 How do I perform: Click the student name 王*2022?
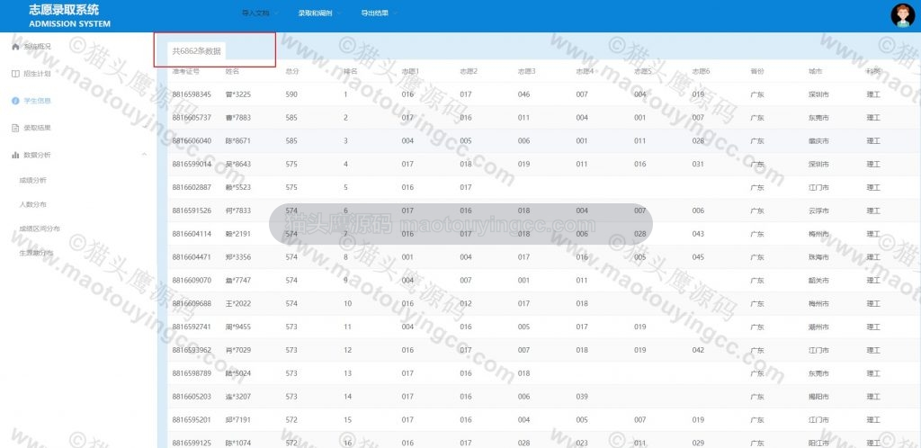coord(237,303)
